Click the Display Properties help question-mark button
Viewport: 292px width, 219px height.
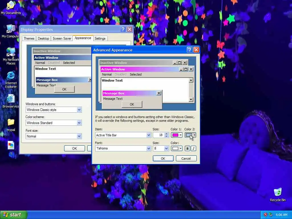pyautogui.click(x=123, y=29)
